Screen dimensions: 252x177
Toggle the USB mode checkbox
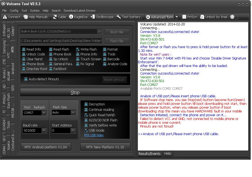coord(86,130)
